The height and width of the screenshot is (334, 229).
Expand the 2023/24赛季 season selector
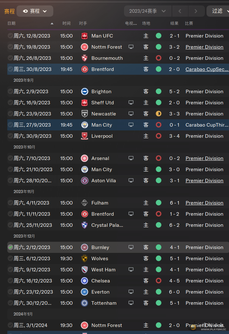coord(147,11)
